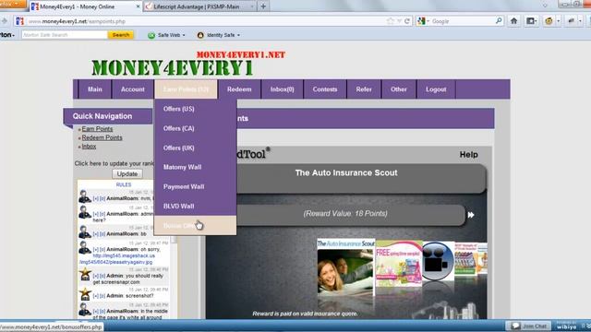Image resolution: width=591 pixels, height=332 pixels.
Task: Choose Payment Wall from the dropdown
Action: click(195, 186)
